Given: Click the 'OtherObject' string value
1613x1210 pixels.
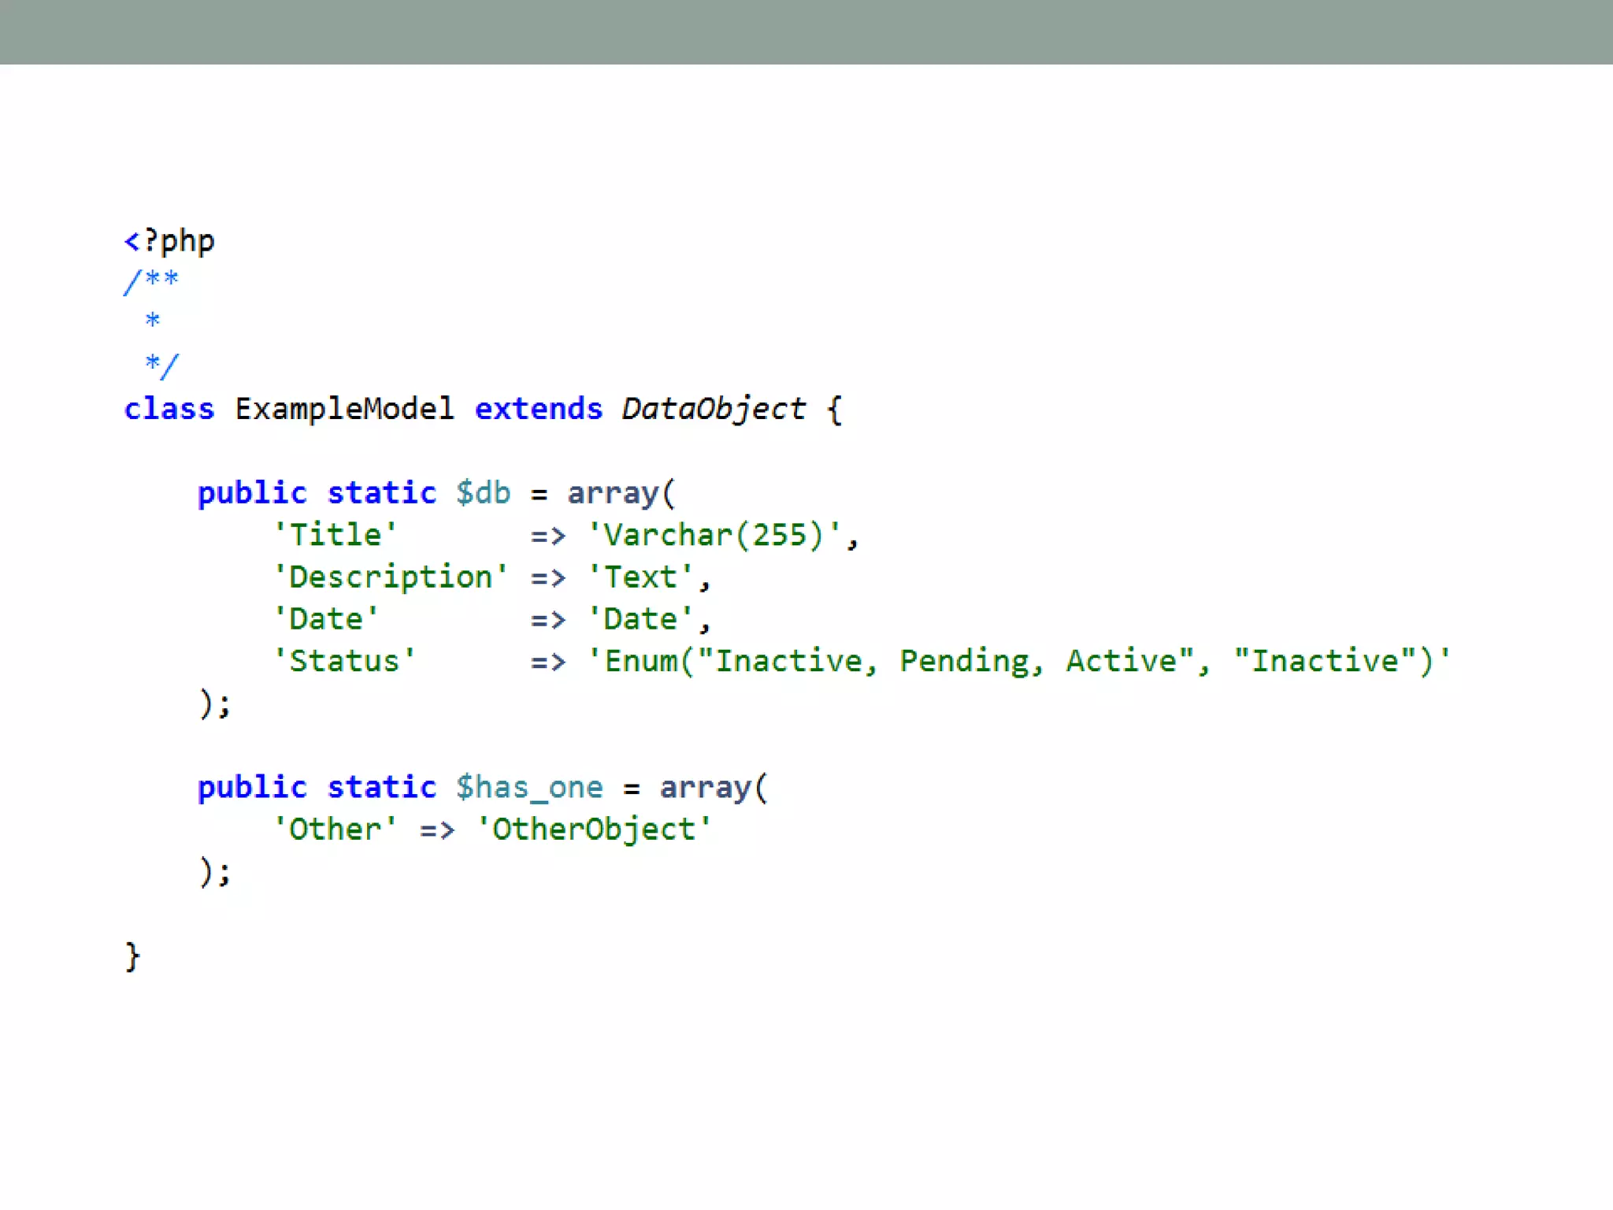Looking at the screenshot, I should (x=594, y=830).
